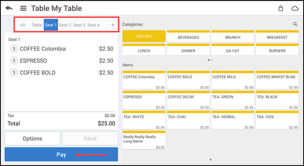Add COFFEE BOLD from Items grid

coord(188,80)
